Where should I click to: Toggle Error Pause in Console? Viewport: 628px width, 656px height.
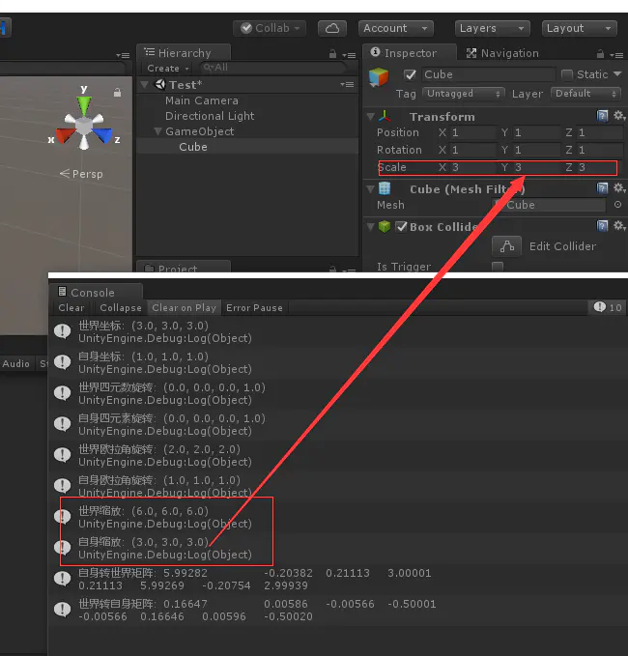(x=254, y=307)
